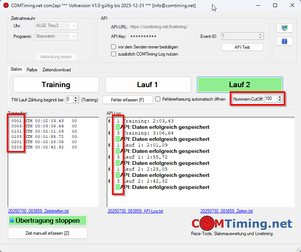Select Zeitstreifen row 0103 00:01:55.72

coord(44,137)
